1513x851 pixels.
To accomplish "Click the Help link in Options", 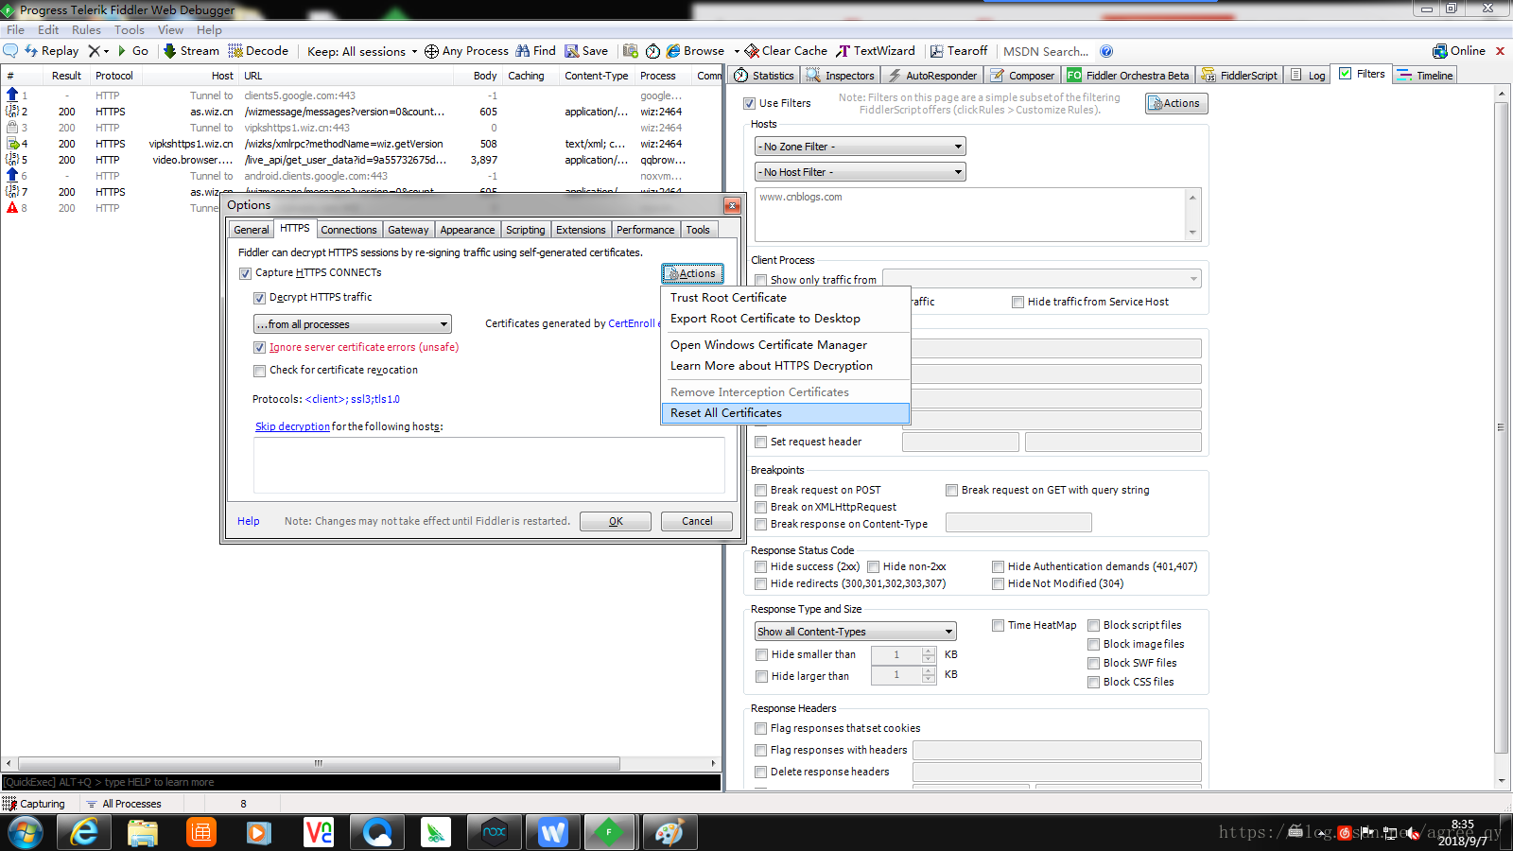I will pos(249,521).
